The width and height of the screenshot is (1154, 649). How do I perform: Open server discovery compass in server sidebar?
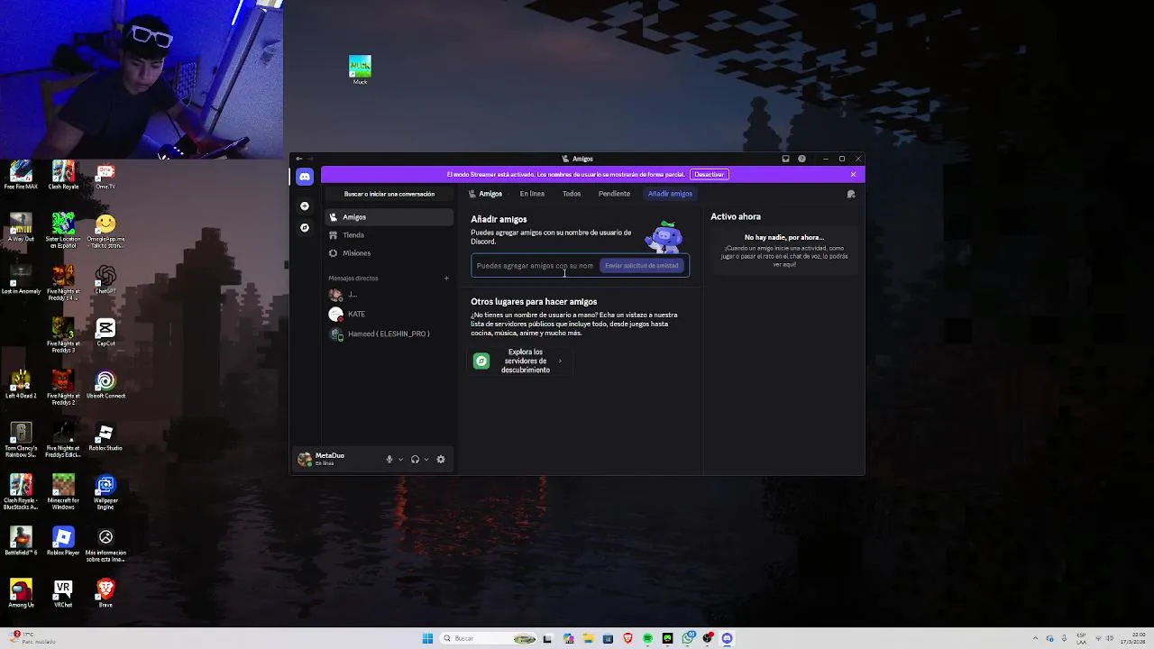click(x=305, y=227)
